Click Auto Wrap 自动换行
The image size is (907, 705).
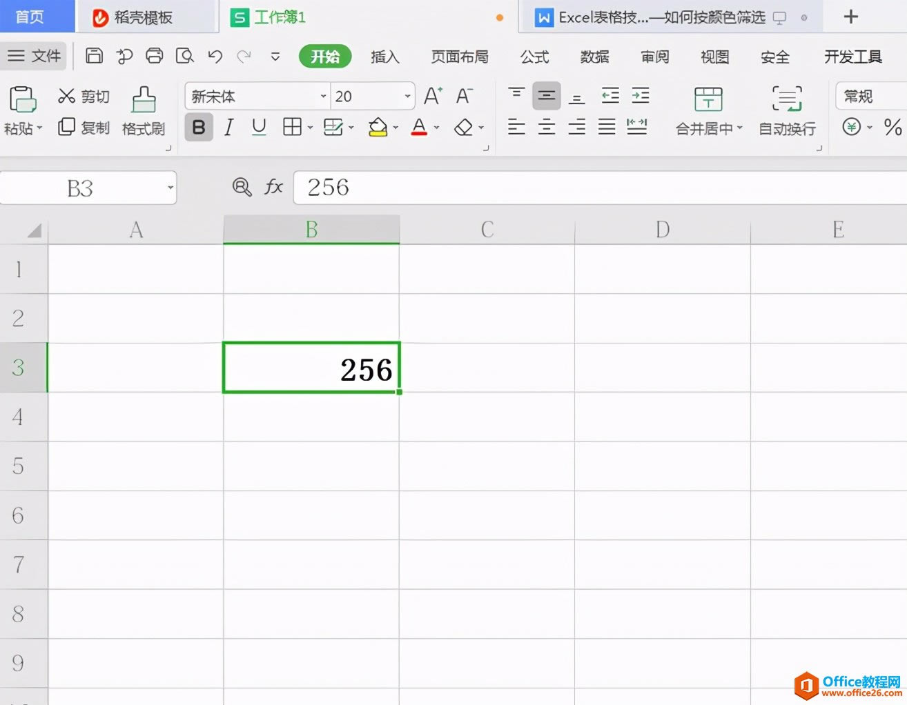click(x=787, y=111)
